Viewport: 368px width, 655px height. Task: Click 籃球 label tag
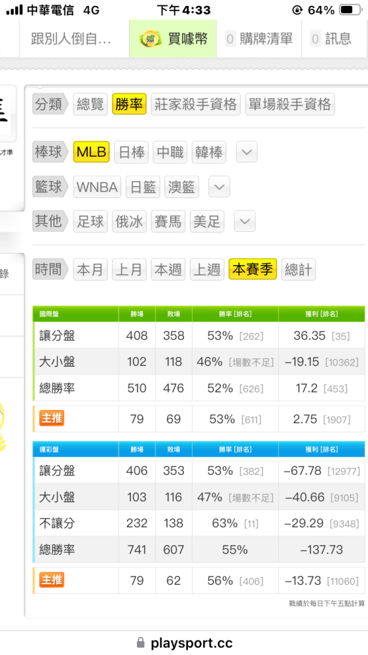[x=49, y=187]
